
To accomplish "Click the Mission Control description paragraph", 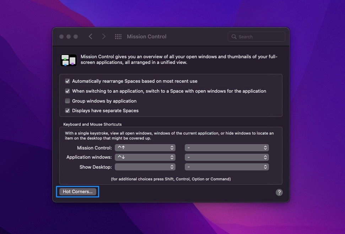I will pyautogui.click(x=179, y=59).
